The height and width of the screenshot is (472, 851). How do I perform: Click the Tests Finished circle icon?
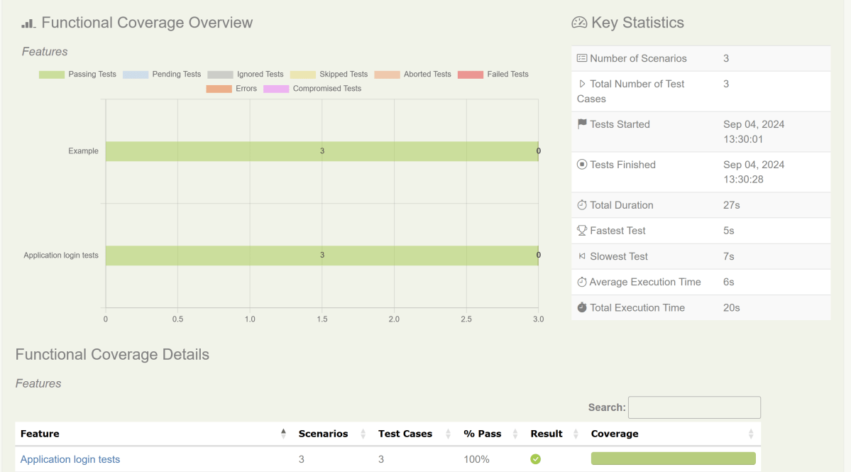click(582, 165)
